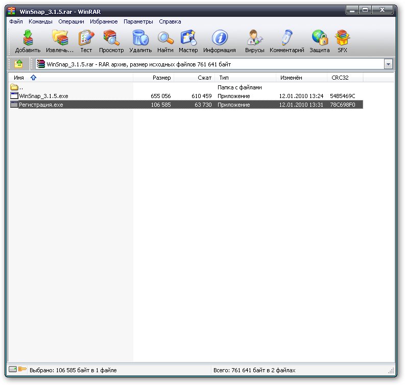Click 'Папка с файлами' type text
Viewport: 405px width, 385px height.
[240, 87]
